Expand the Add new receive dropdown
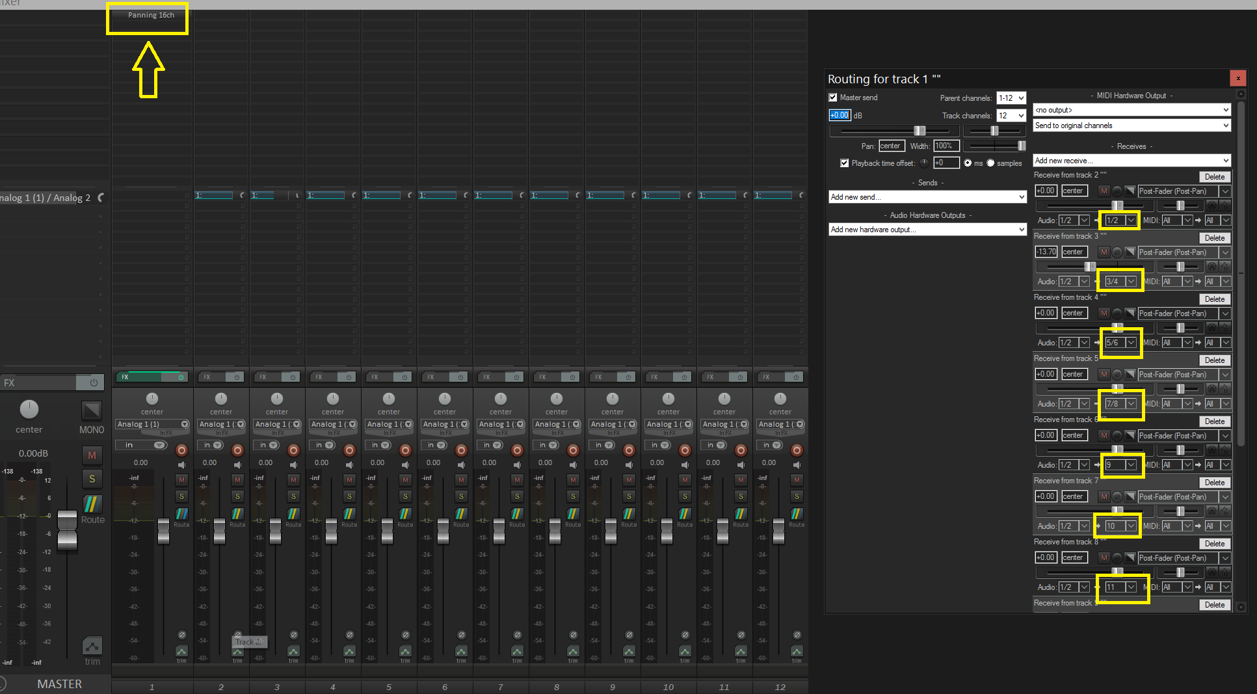The width and height of the screenshot is (1257, 694). point(1131,161)
